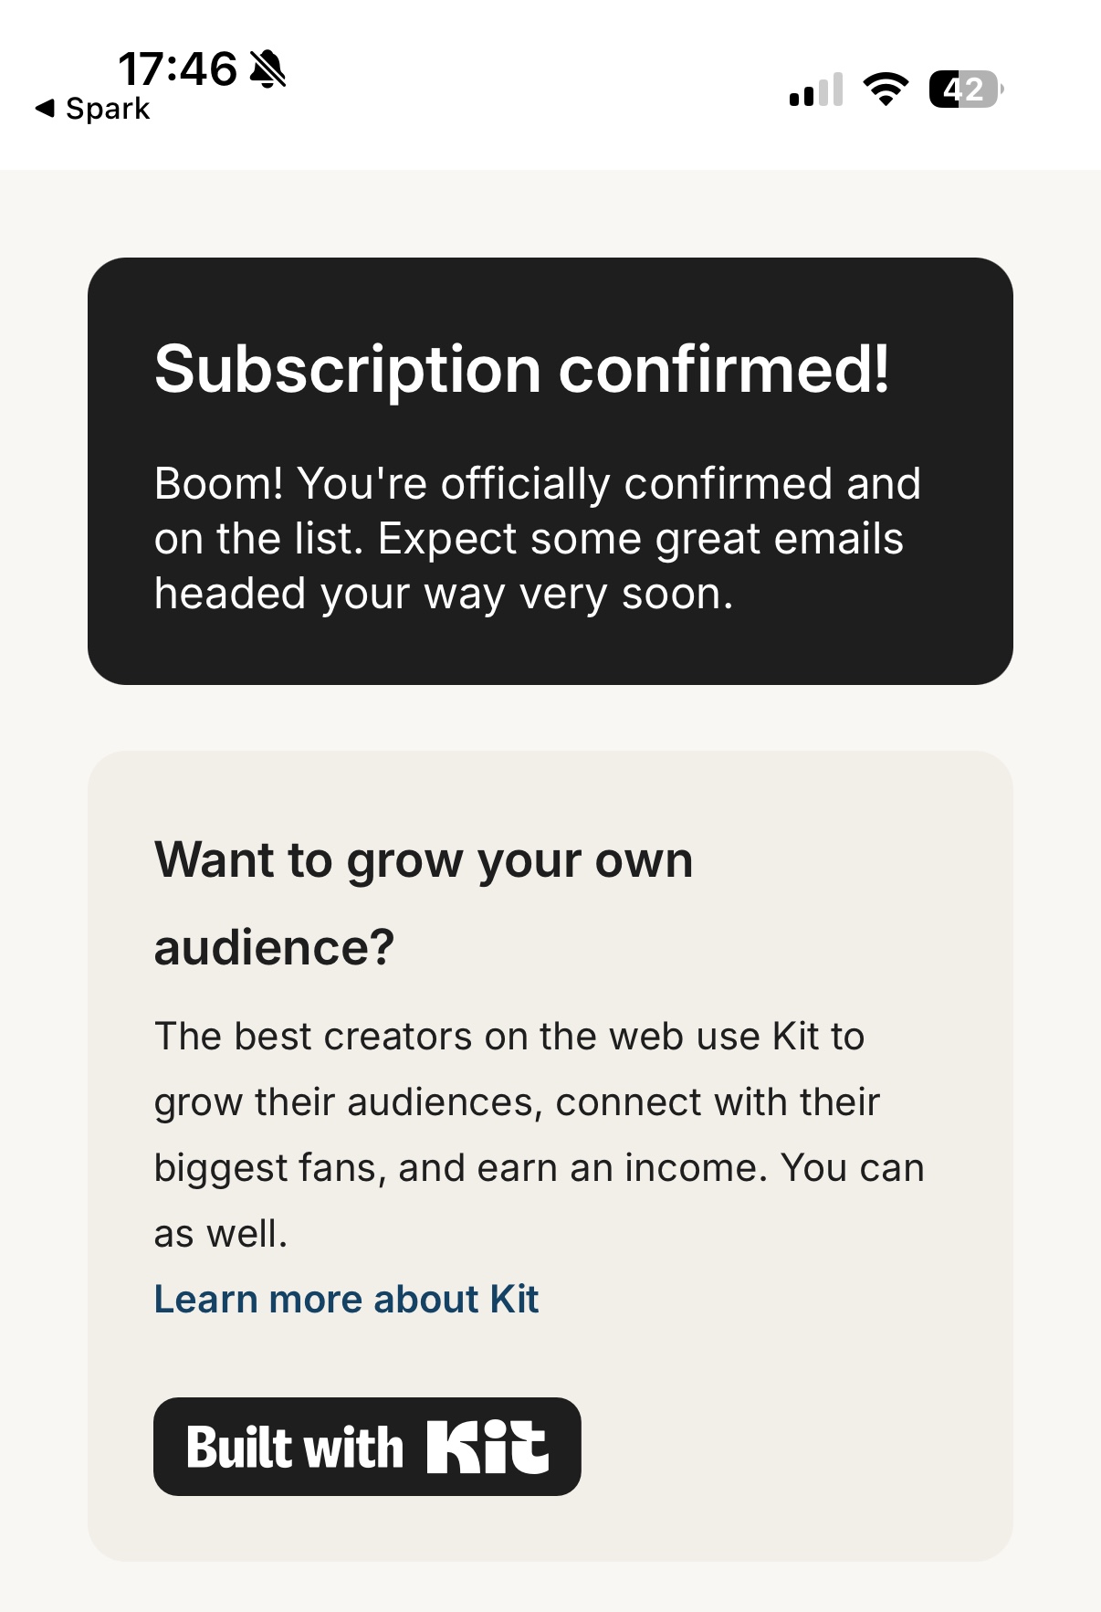The image size is (1101, 1612).
Task: Tap the Boom! confirmation message text
Action: pyautogui.click(x=537, y=539)
